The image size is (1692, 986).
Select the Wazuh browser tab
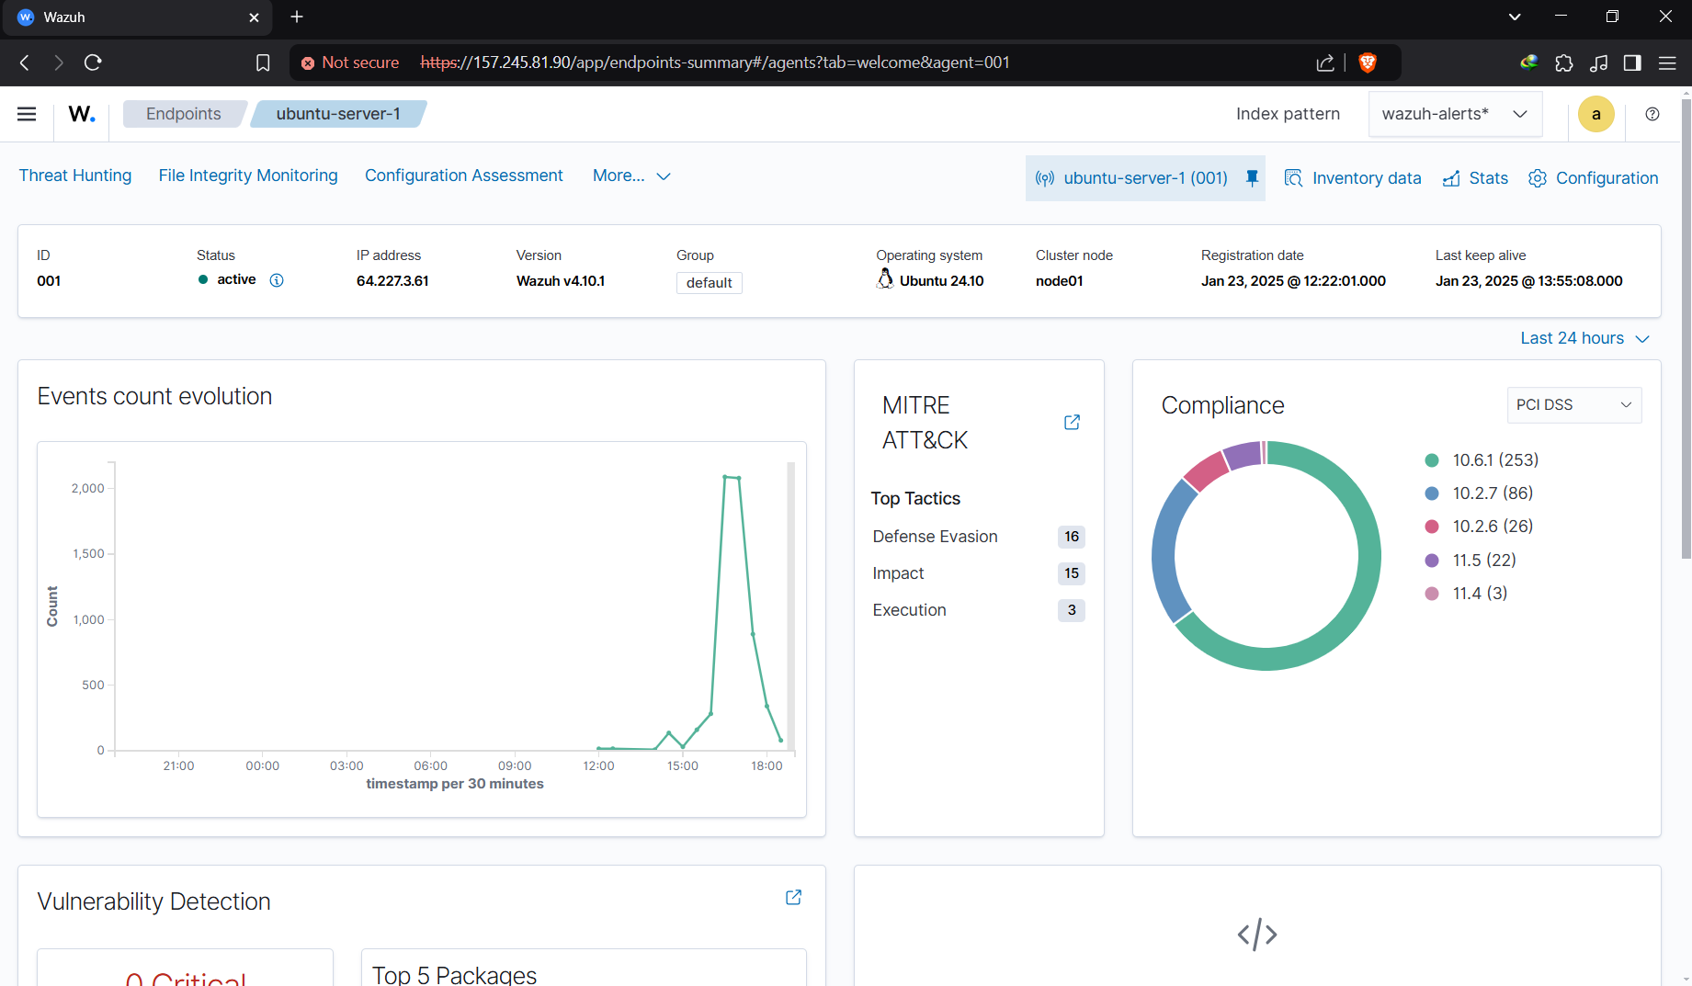[x=138, y=17]
